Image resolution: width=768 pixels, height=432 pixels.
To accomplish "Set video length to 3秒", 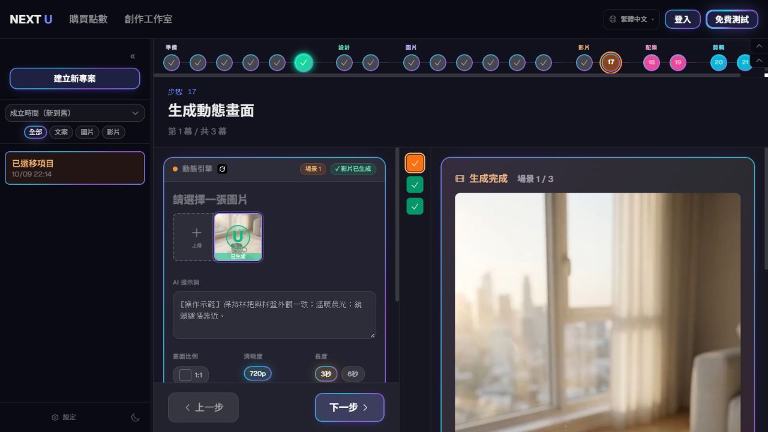I will click(326, 374).
